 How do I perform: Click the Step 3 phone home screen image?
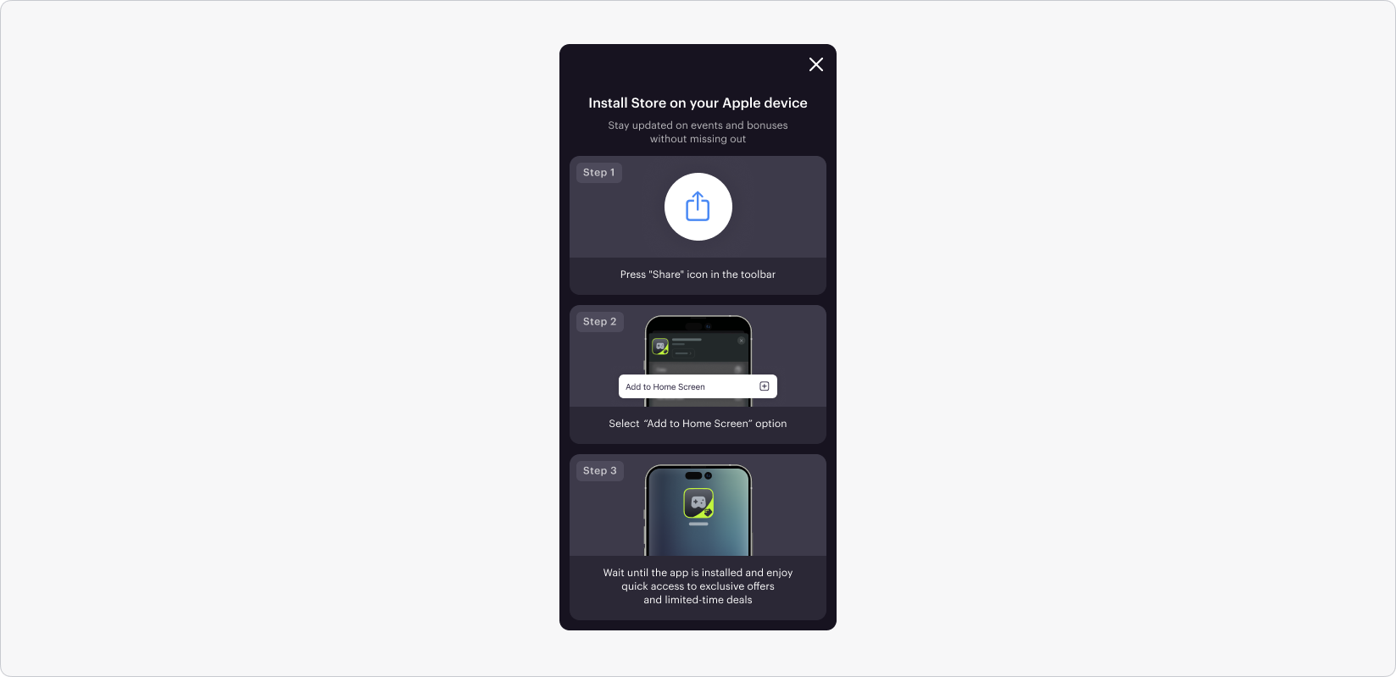(x=698, y=510)
